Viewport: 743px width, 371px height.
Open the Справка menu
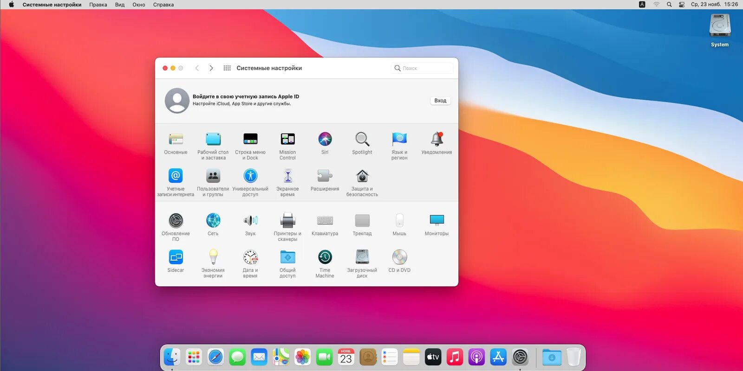click(x=163, y=5)
